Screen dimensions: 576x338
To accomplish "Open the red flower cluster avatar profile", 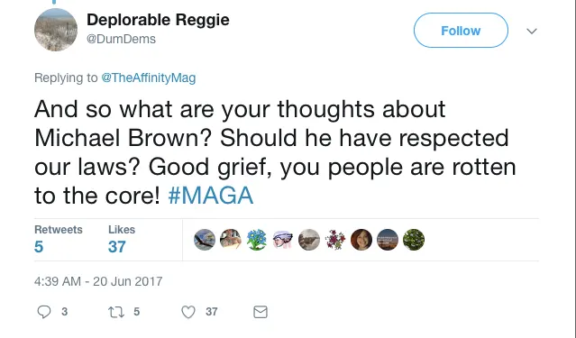I will click(335, 240).
